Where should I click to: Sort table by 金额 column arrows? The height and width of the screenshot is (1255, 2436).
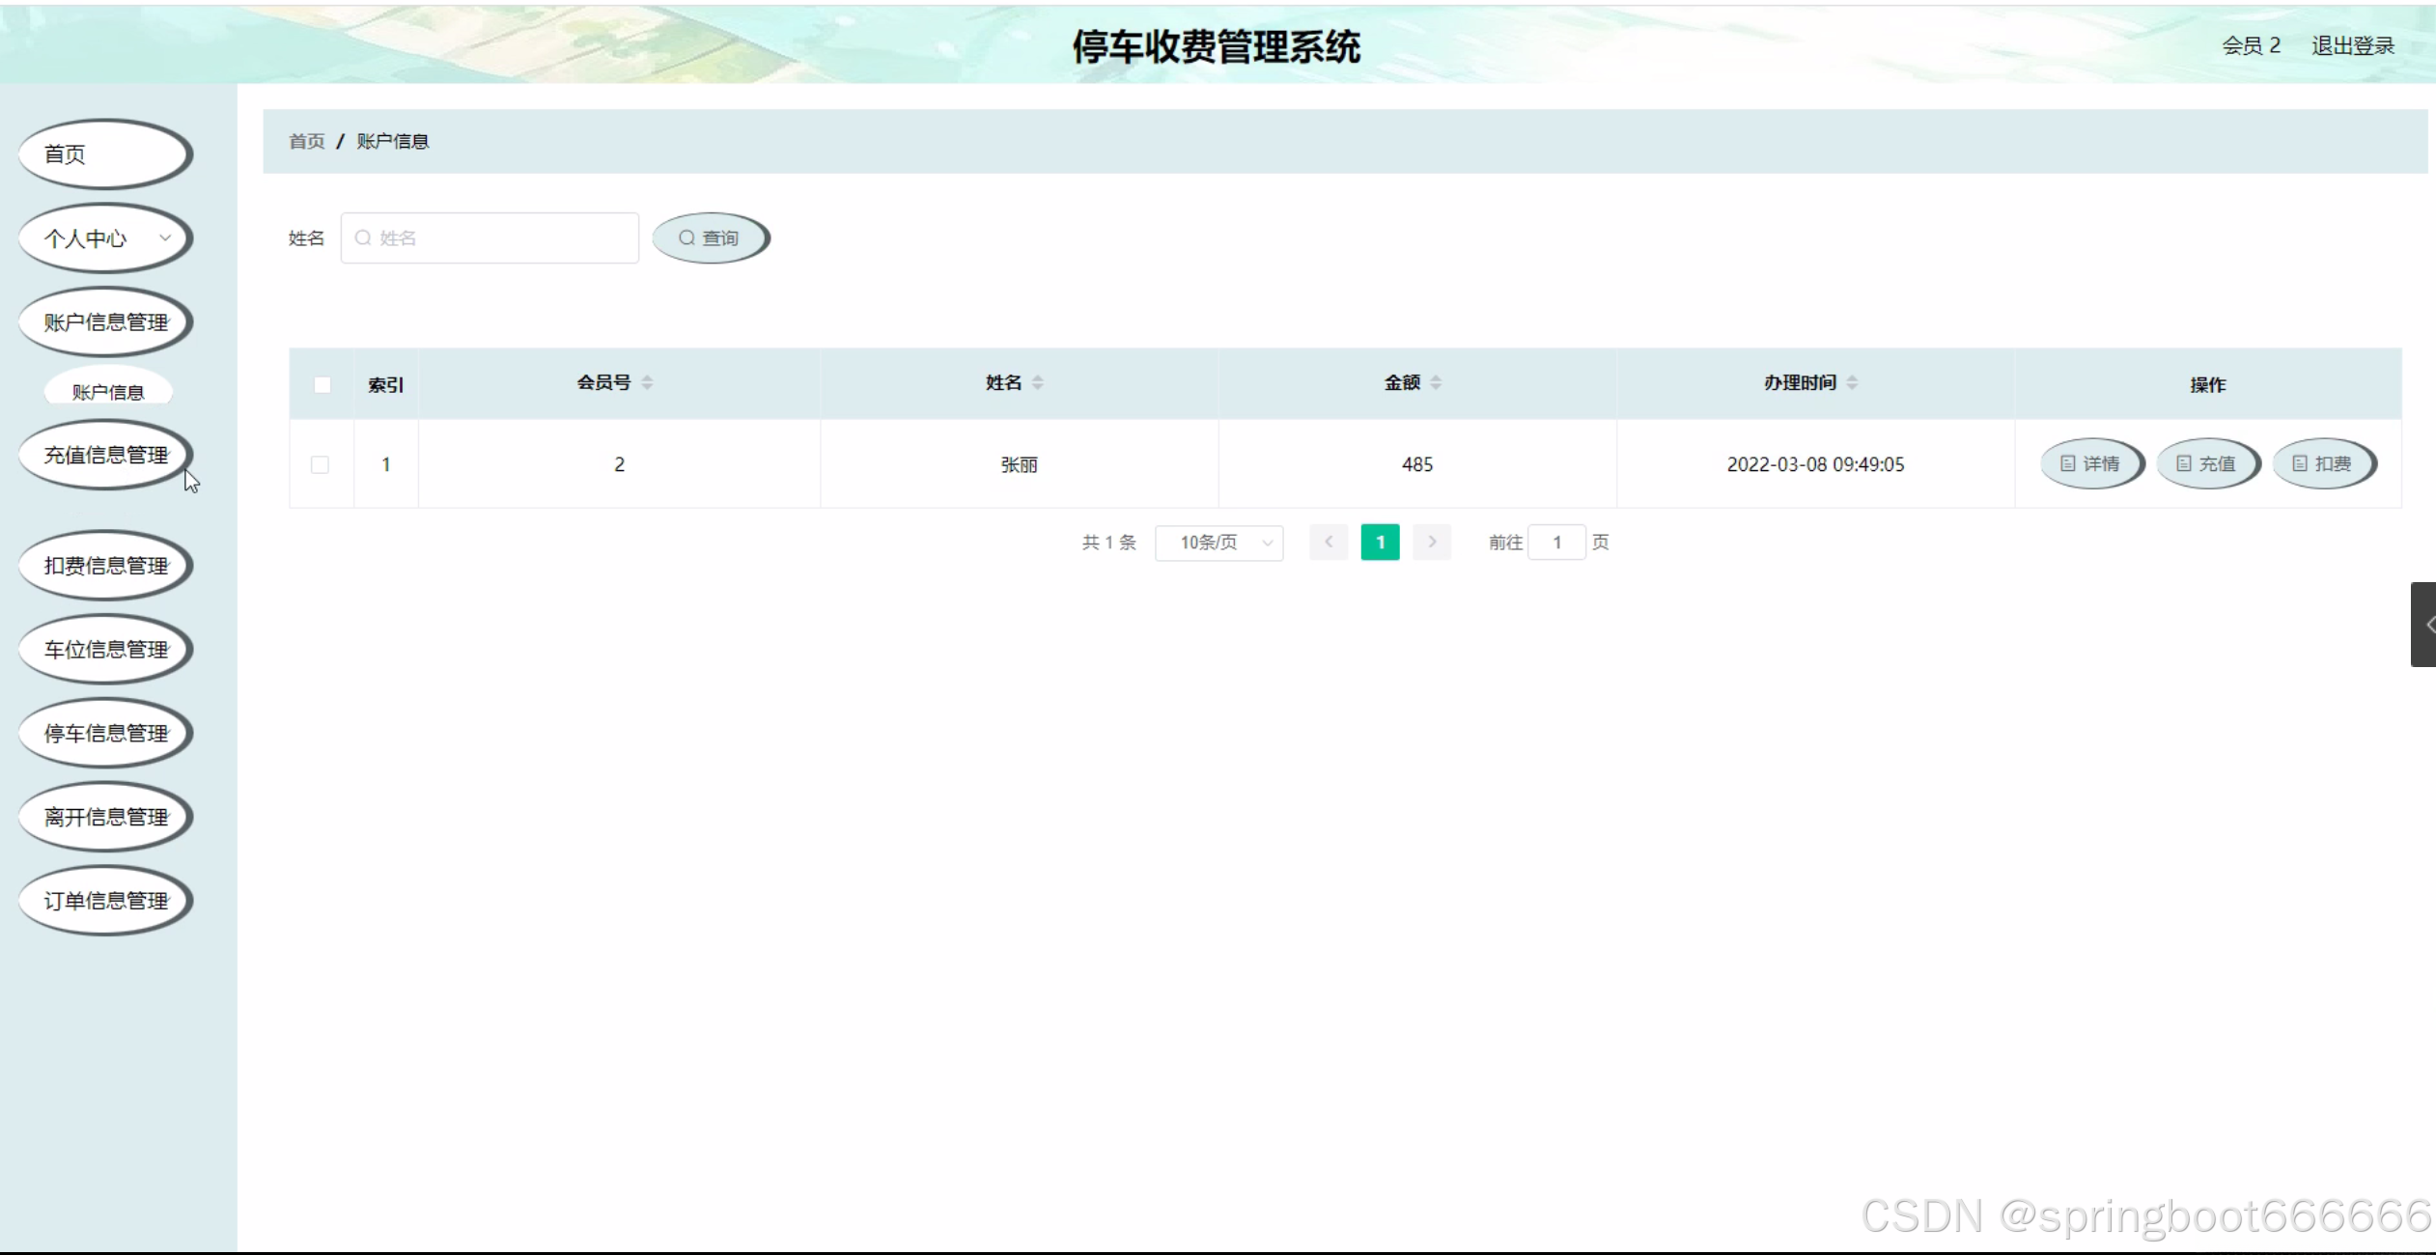(1436, 383)
